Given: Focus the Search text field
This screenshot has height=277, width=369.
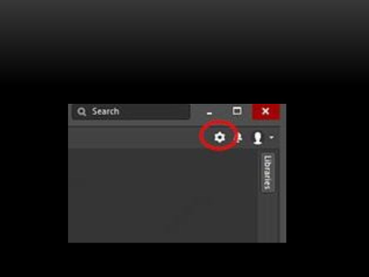Looking at the screenshot, I should 131,112.
